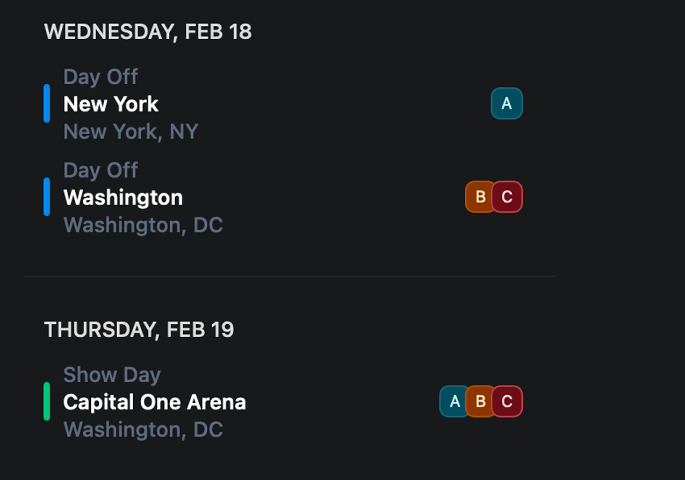This screenshot has width=685, height=480.
Task: Click the Wednesday, Feb 18 date header
Action: [x=148, y=32]
